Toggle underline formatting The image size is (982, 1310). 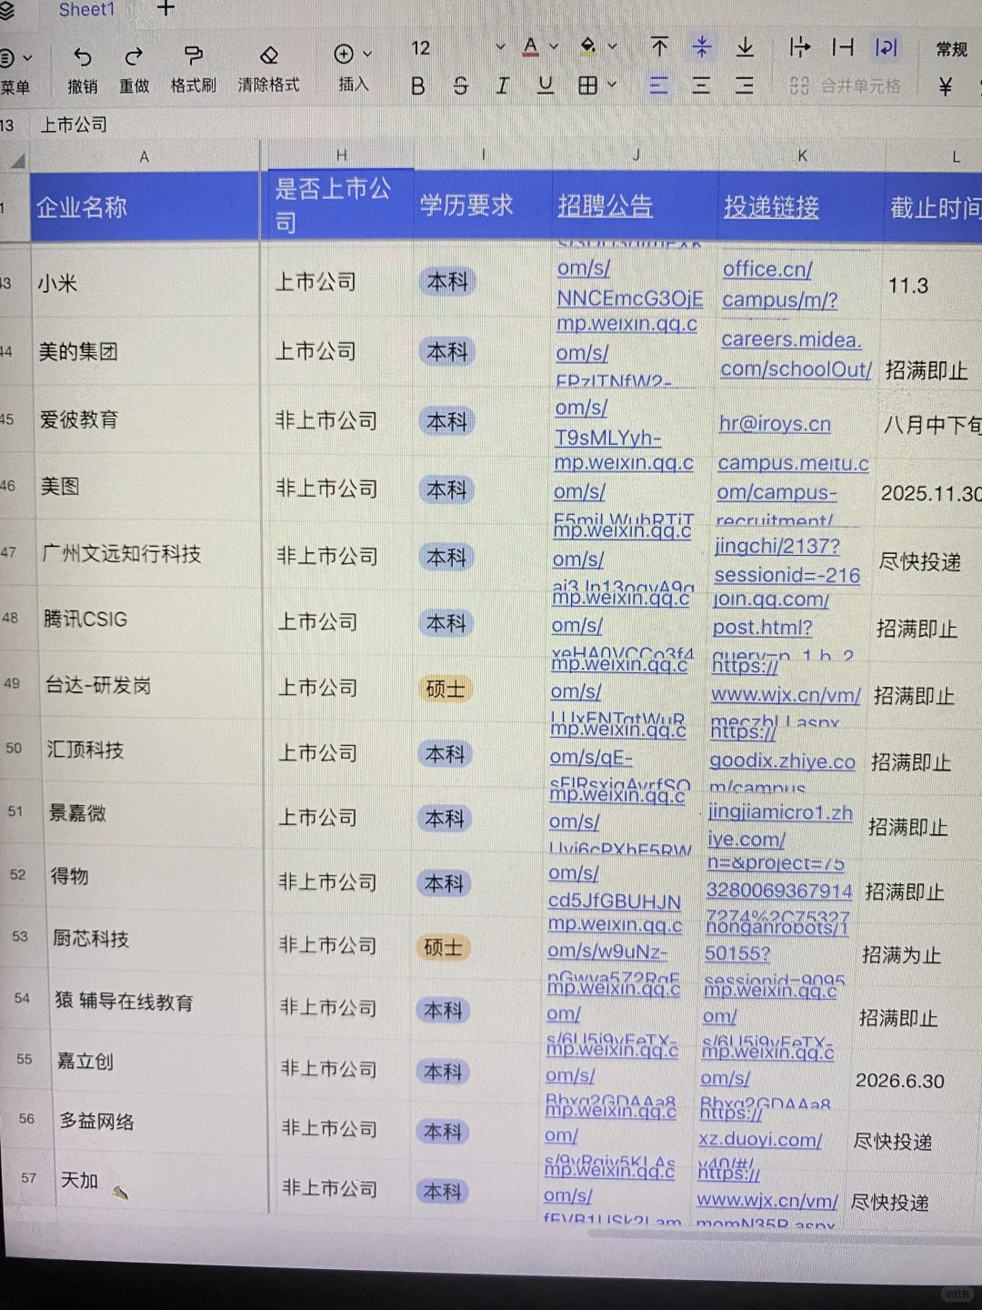(545, 86)
